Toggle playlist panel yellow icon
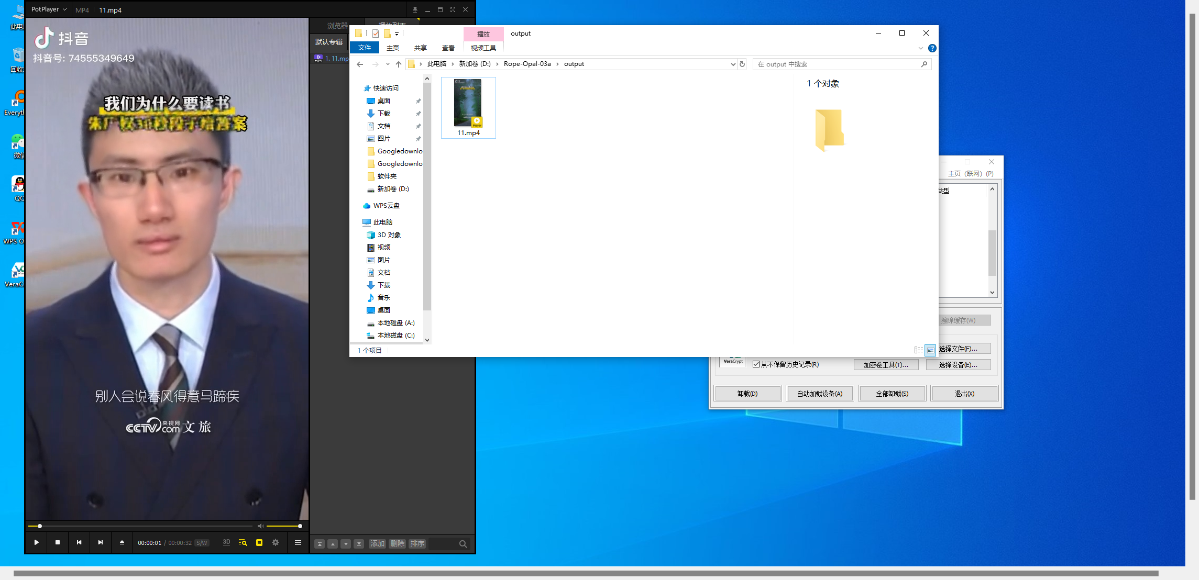 tap(259, 542)
